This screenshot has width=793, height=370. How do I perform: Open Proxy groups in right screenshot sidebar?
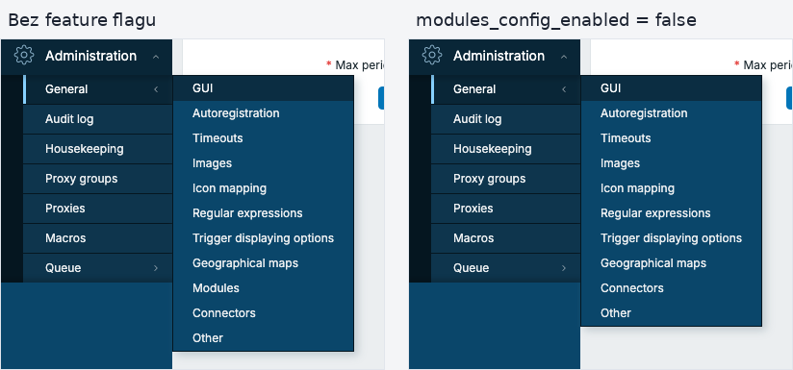(506, 179)
